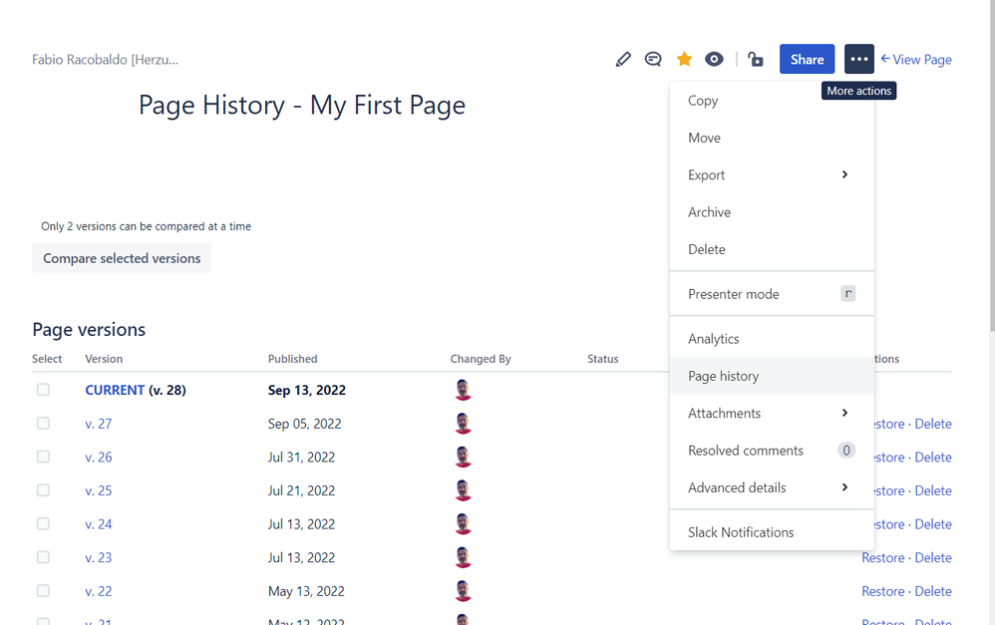This screenshot has height=625, width=995.
Task: Click avatar in v. 27 row
Action: 464,424
